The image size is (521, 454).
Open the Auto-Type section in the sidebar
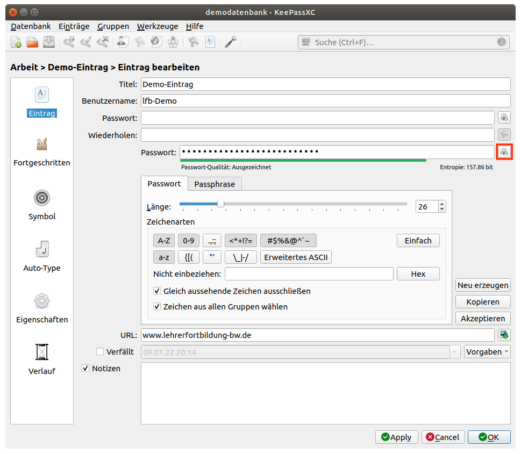pyautogui.click(x=42, y=257)
